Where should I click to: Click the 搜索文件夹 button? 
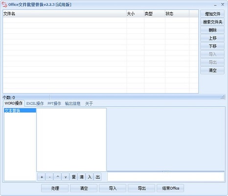[x=212, y=22]
